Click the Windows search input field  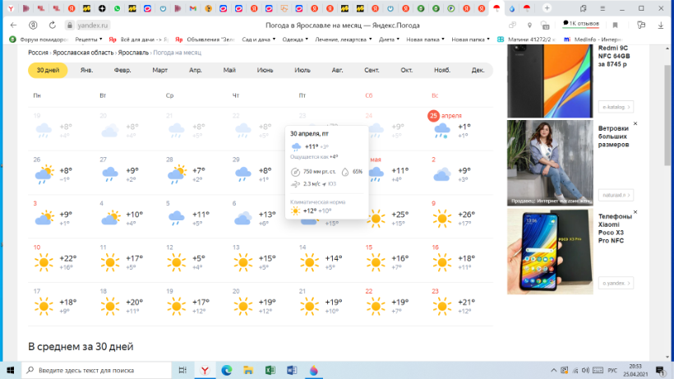(97, 370)
